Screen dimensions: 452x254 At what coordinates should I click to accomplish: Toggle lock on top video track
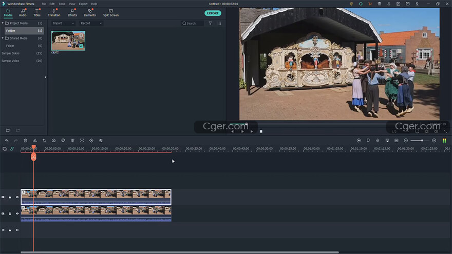[10, 197]
